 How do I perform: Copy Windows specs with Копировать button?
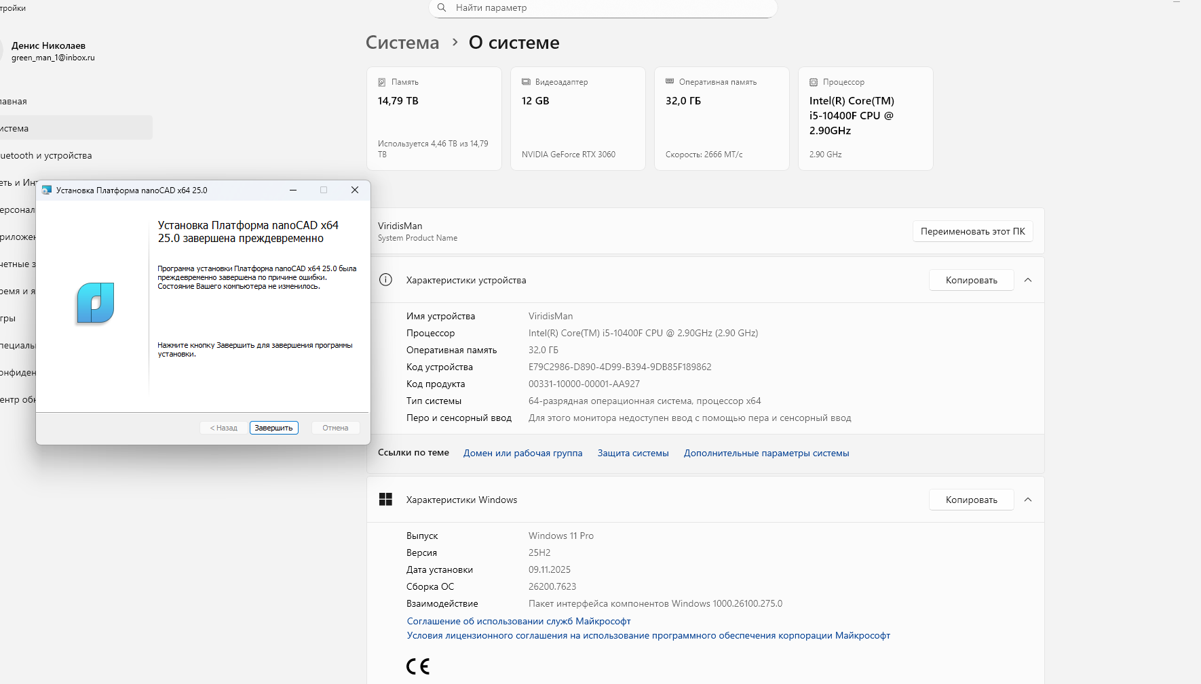pyautogui.click(x=971, y=500)
